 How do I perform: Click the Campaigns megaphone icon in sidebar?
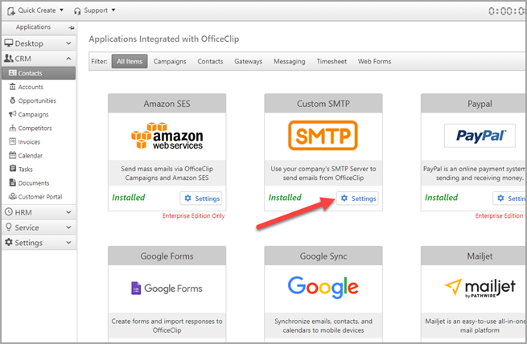click(x=12, y=114)
